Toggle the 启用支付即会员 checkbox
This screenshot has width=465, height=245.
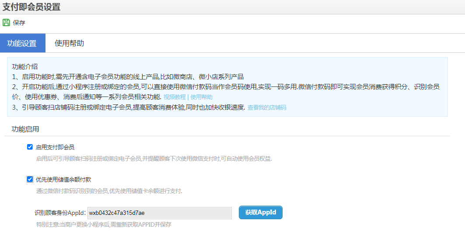30,147
